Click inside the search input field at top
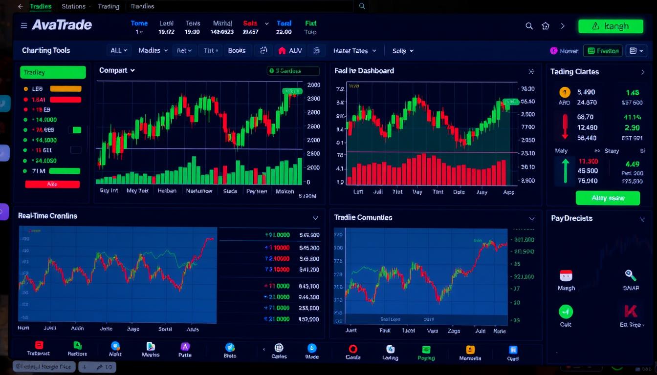The image size is (657, 375). 220,6
